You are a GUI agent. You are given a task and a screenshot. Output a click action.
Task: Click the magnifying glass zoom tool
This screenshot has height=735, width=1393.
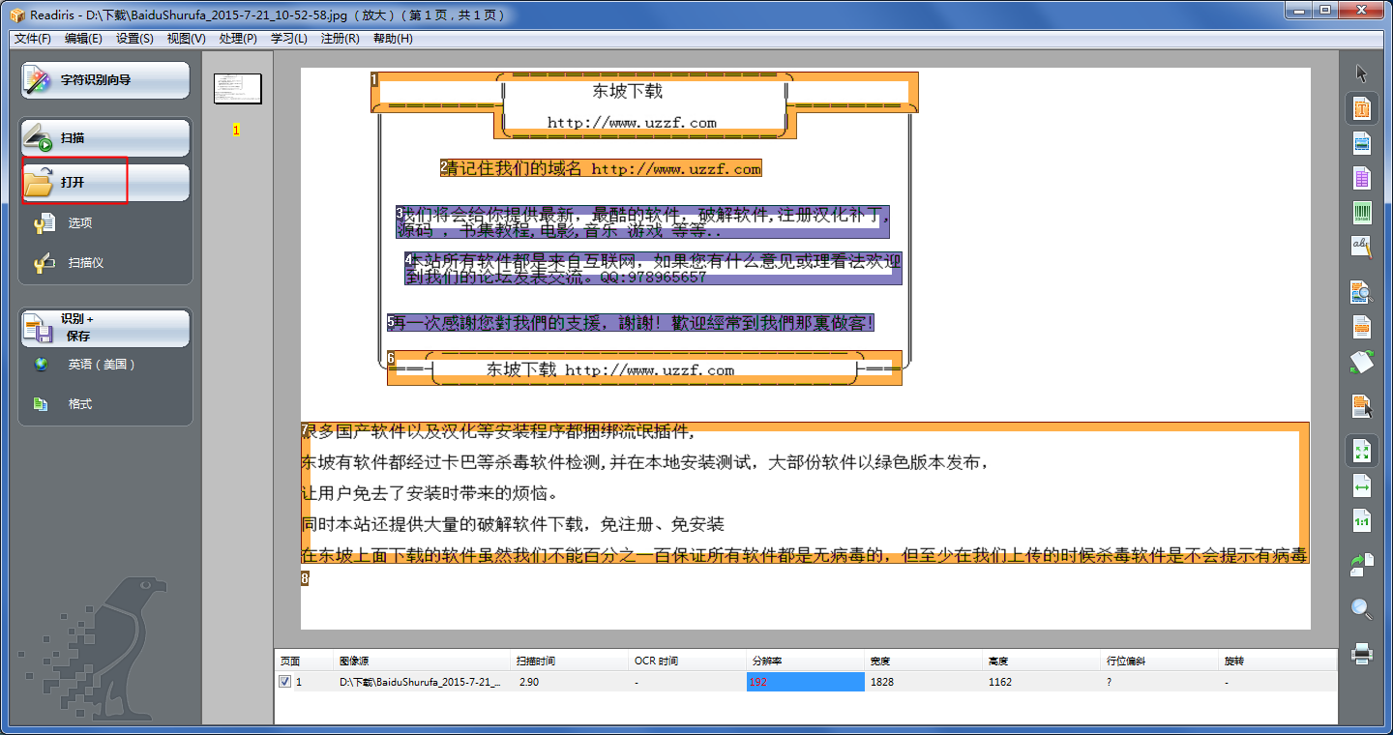tap(1362, 608)
